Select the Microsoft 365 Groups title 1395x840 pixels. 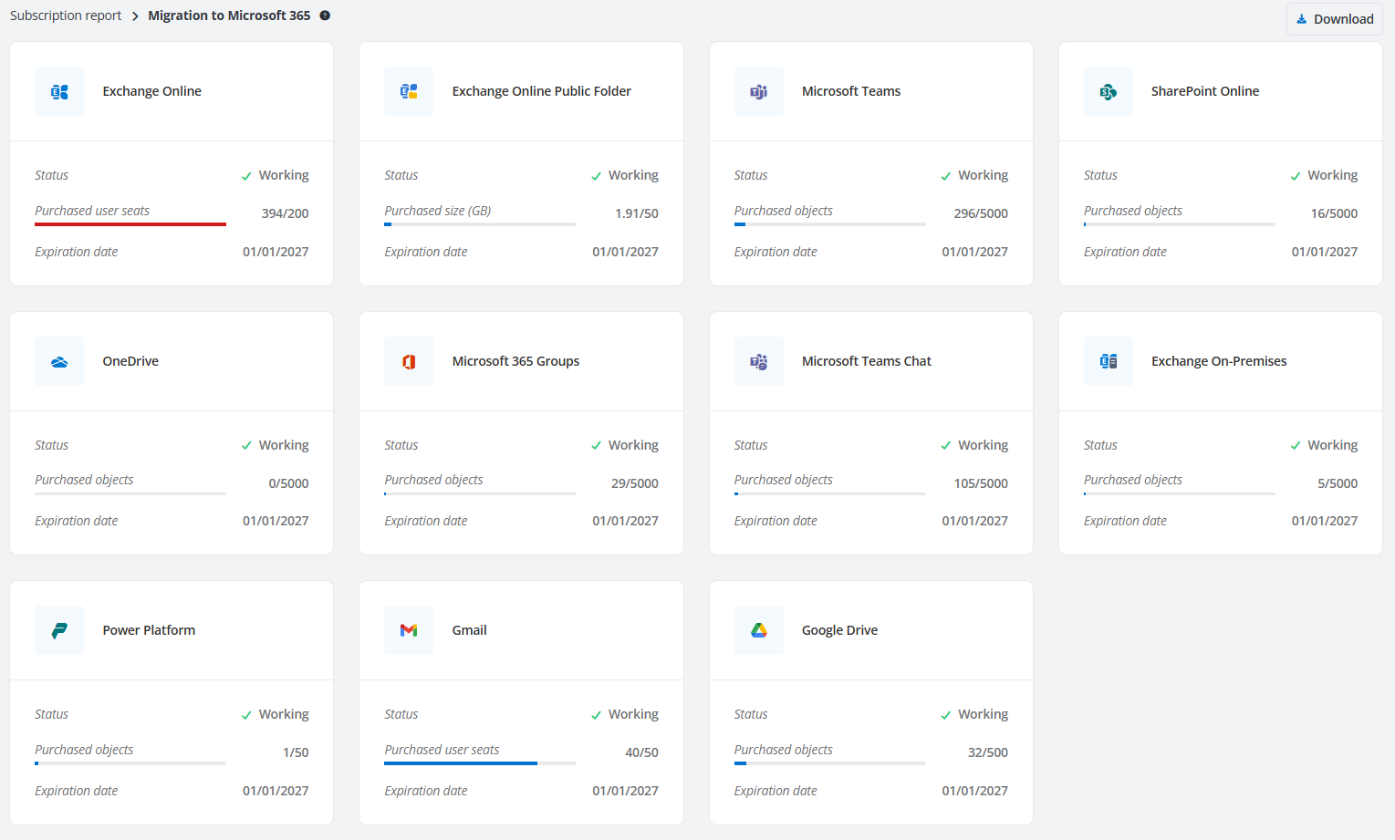[516, 361]
